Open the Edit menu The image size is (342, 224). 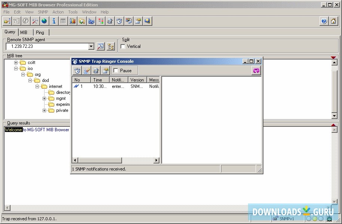17,12
